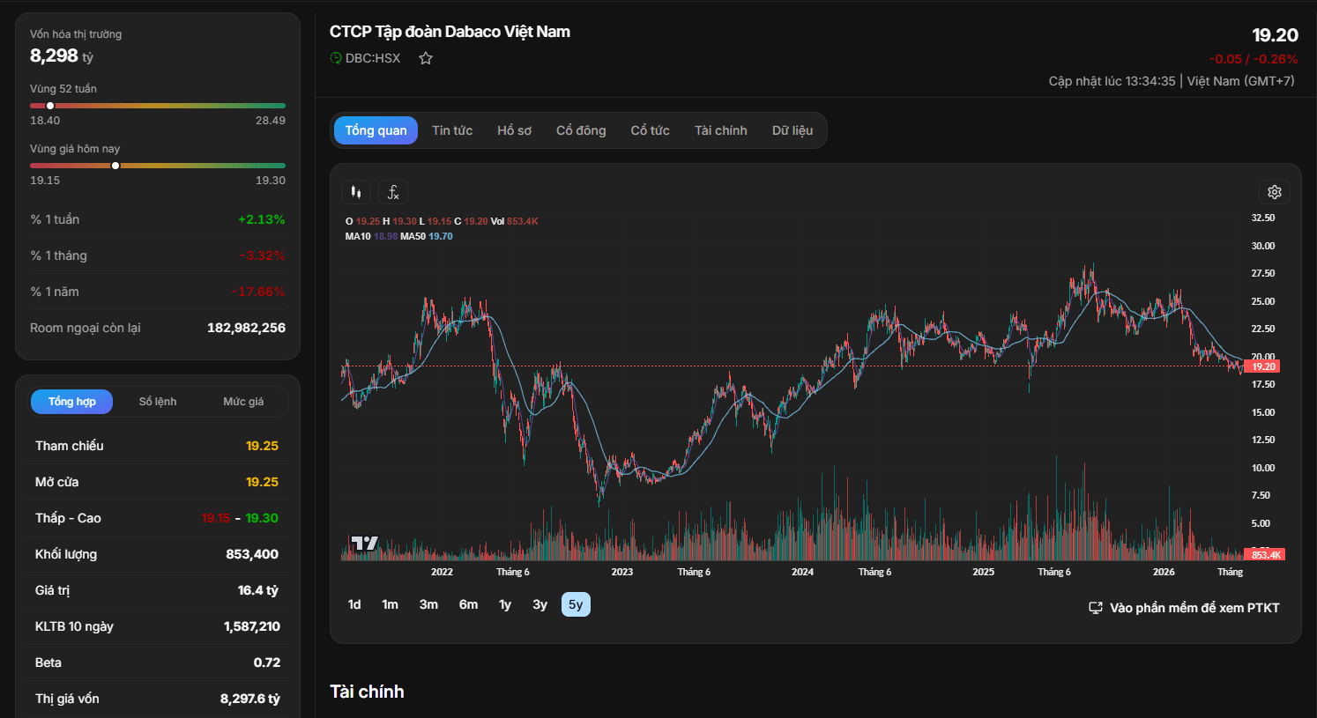Open the indicators fx function menu
This screenshot has height=718, width=1317.
click(393, 192)
